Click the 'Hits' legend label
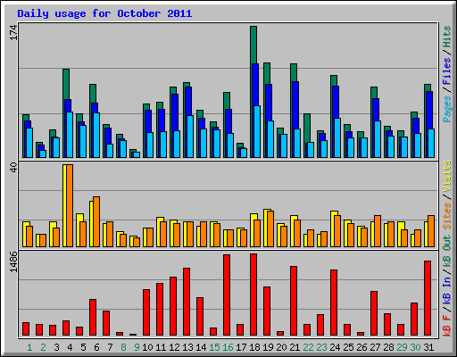Viewport: 457px width, 357px height. [x=446, y=37]
